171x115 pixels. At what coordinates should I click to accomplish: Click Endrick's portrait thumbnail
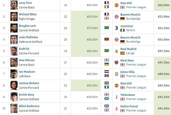pos(14,51)
